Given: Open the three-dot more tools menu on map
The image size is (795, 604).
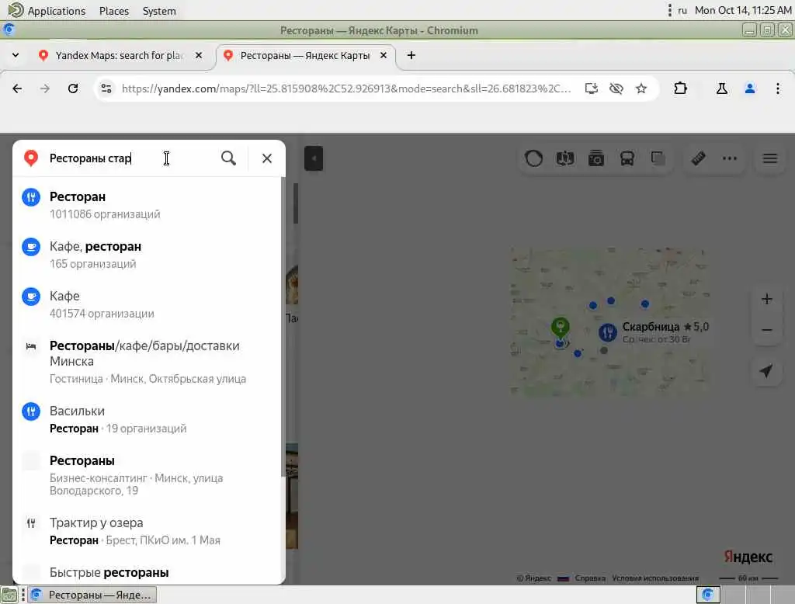Looking at the screenshot, I should (730, 158).
